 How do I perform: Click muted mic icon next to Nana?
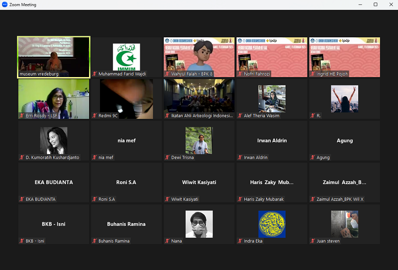[167, 241]
